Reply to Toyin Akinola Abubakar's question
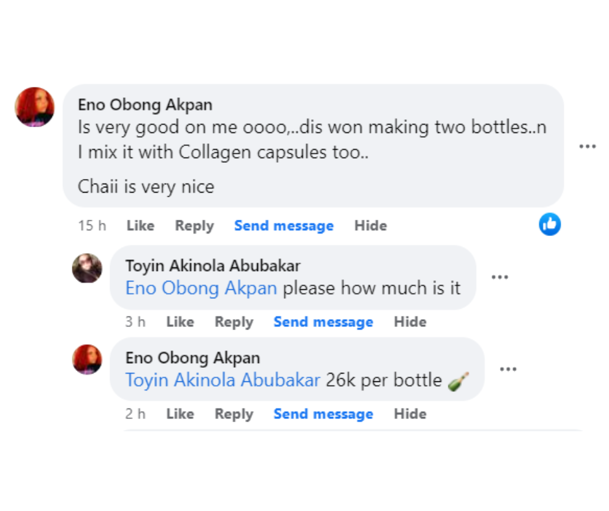609x511 pixels. (233, 322)
